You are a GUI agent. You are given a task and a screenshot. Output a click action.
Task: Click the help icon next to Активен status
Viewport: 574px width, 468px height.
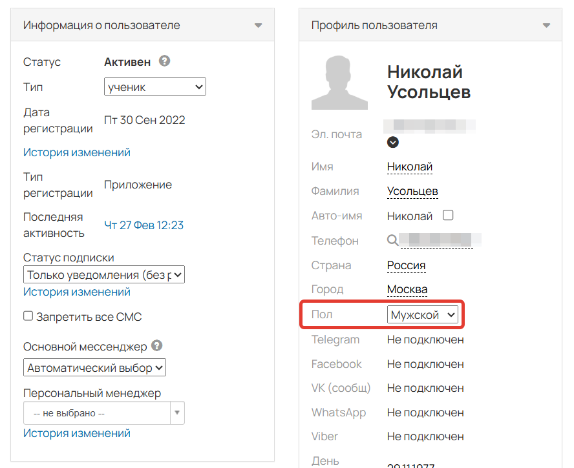[165, 61]
